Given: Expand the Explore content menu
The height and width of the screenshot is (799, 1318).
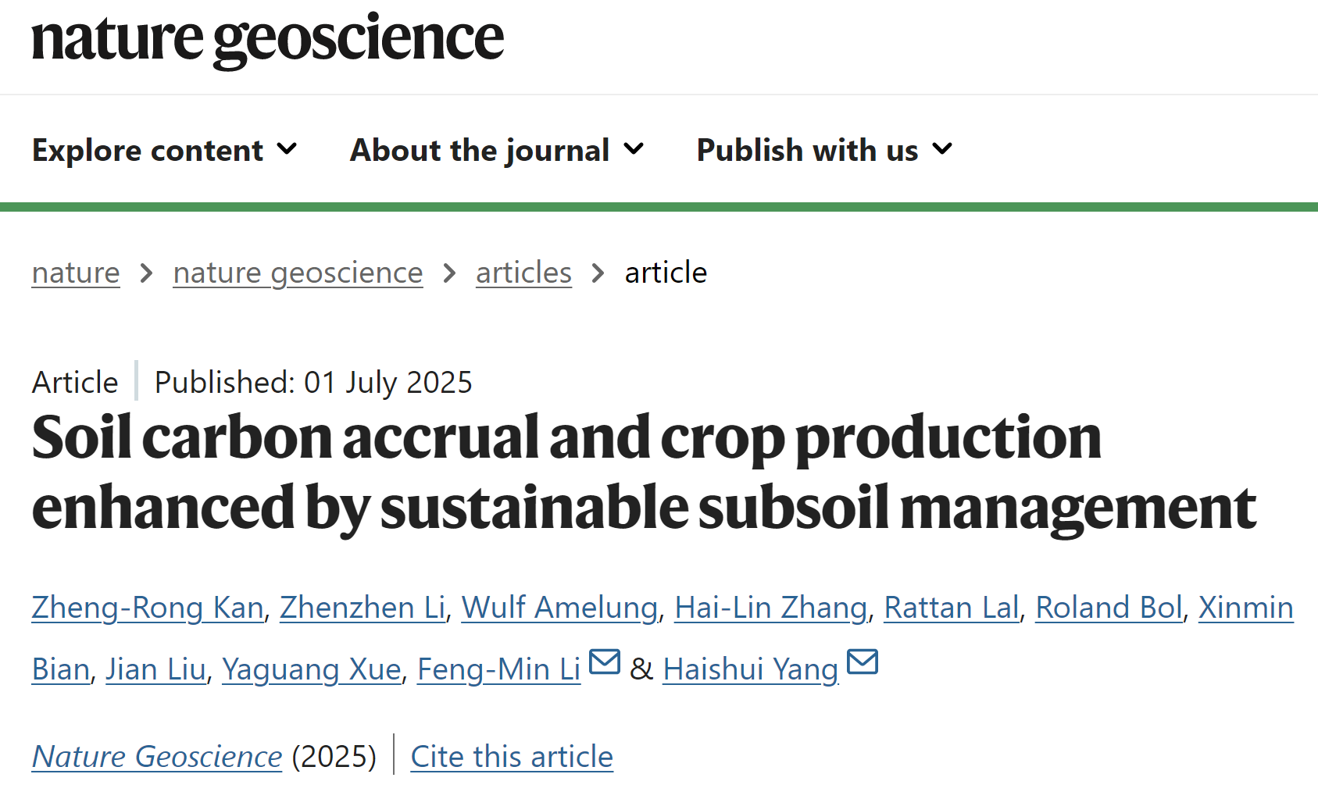Looking at the screenshot, I should (x=165, y=150).
